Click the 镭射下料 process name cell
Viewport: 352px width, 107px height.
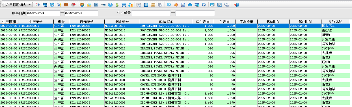tap(336, 26)
